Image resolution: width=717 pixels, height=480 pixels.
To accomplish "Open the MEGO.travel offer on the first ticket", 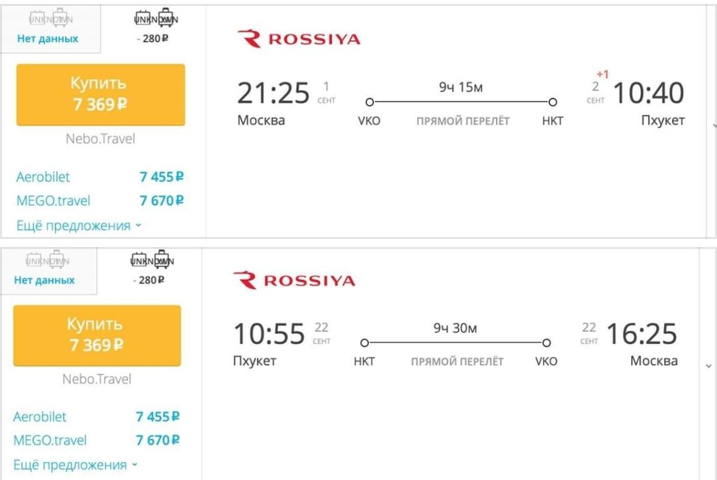I will point(100,200).
